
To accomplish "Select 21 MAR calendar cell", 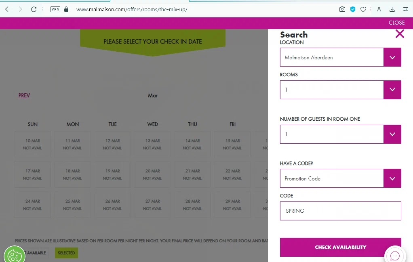I will pyautogui.click(x=192, y=175).
